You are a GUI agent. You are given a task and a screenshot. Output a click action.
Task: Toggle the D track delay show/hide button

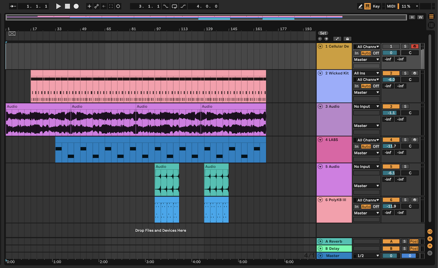pos(430,253)
